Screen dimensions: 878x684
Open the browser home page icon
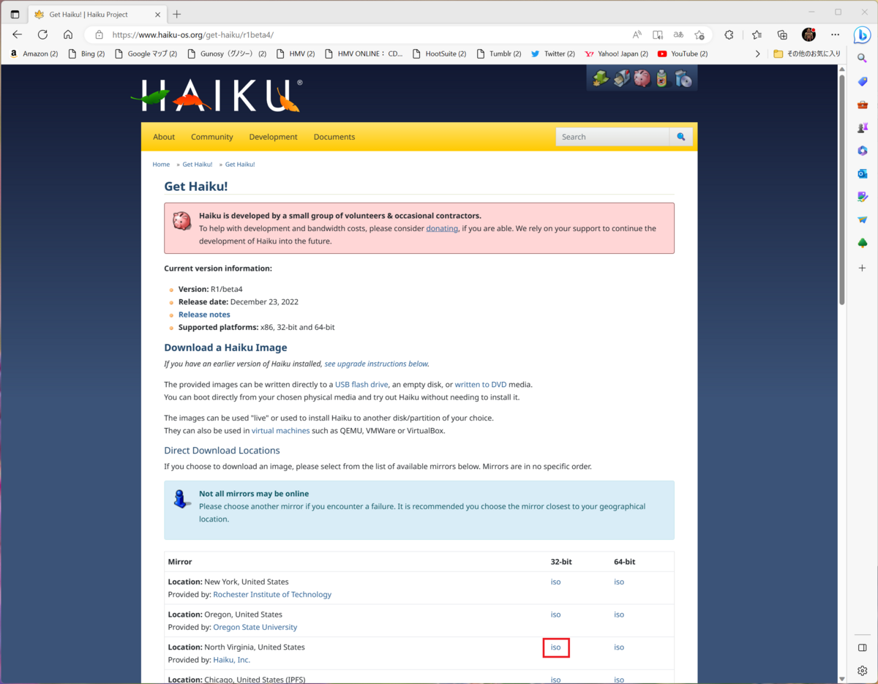(68, 34)
